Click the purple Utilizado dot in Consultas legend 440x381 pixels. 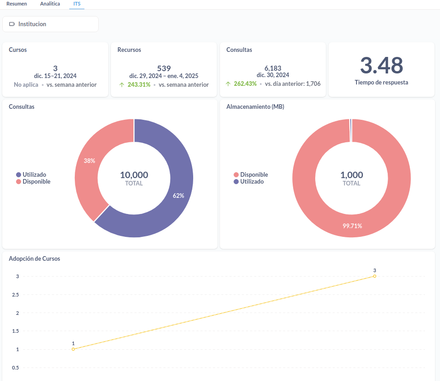(x=18, y=175)
